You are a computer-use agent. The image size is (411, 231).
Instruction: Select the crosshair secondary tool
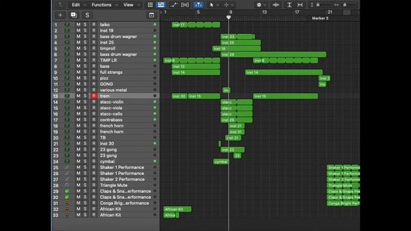[226, 4]
